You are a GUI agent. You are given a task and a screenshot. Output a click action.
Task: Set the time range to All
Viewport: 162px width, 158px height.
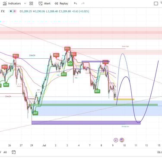5,152
